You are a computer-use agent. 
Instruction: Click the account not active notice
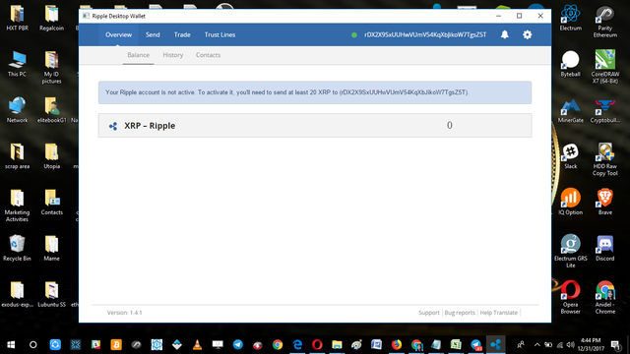[315, 92]
